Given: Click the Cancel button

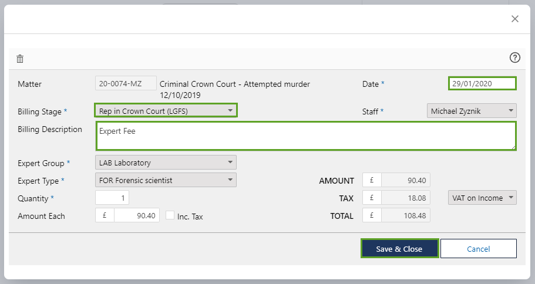Looking at the screenshot, I should pos(478,249).
